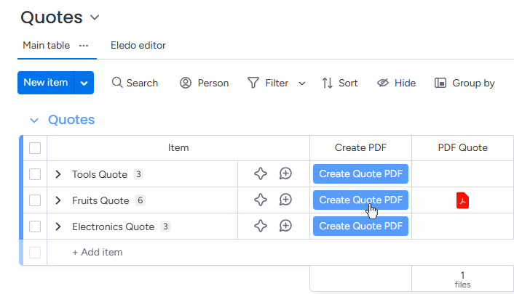Collapse the Quotes group
514x294 pixels.
point(34,121)
